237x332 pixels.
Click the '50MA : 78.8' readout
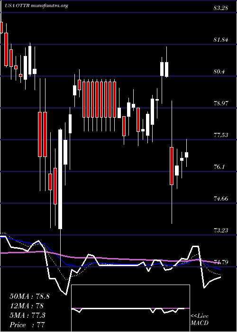pyautogui.click(x=29, y=296)
